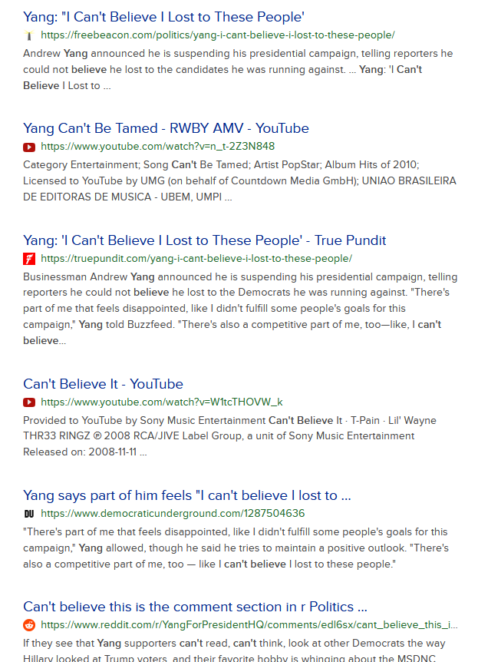This screenshot has width=478, height=662.
Task: Open 'Yang: "I Can't Believe I Lost' Free Beacon title
Action: pyautogui.click(x=163, y=17)
